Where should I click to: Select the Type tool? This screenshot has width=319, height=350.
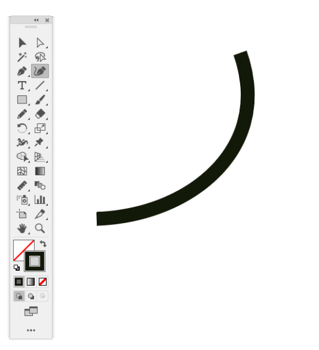(22, 85)
